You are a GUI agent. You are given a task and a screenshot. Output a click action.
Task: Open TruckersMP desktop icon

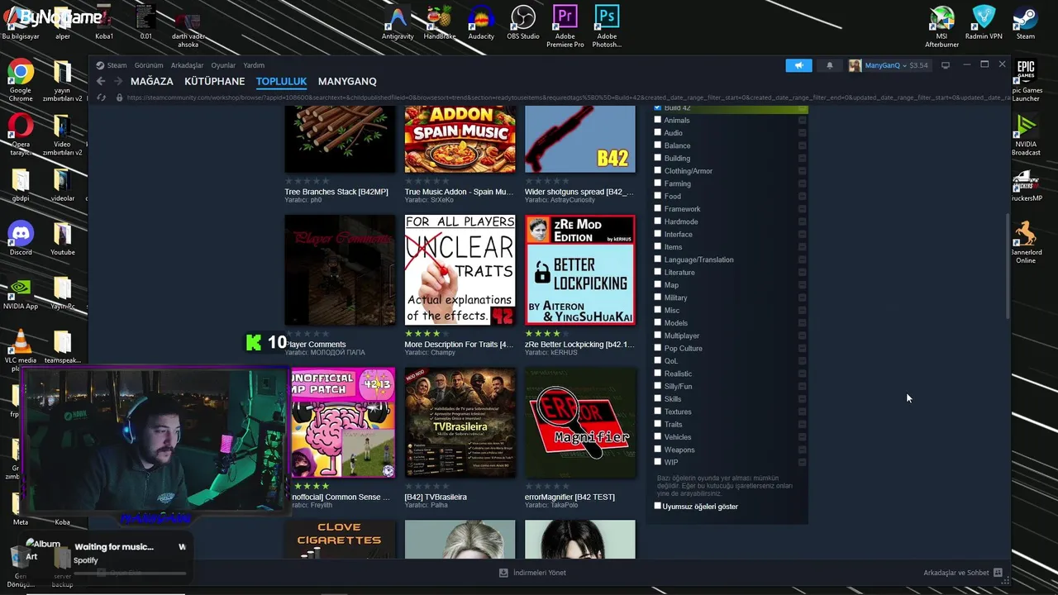(x=1026, y=186)
